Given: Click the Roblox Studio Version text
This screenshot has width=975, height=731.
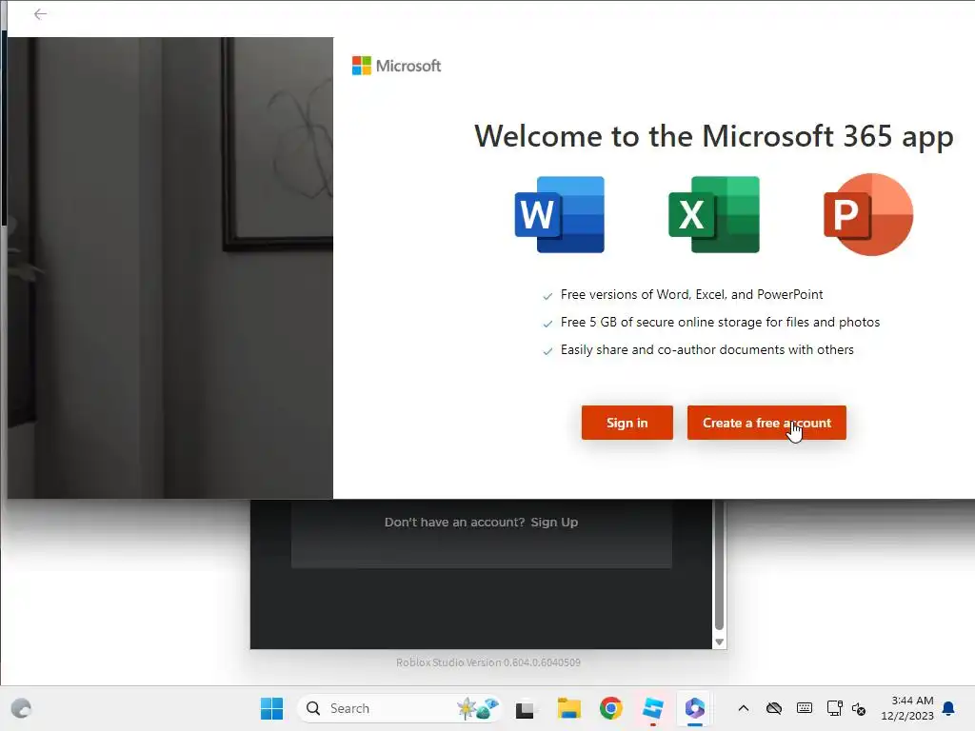Looking at the screenshot, I should [488, 662].
